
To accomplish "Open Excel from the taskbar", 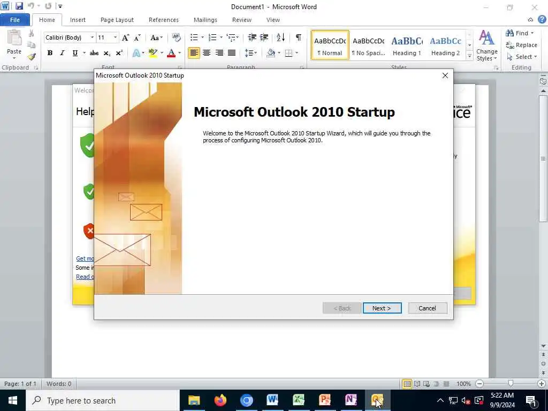I will pos(299,400).
